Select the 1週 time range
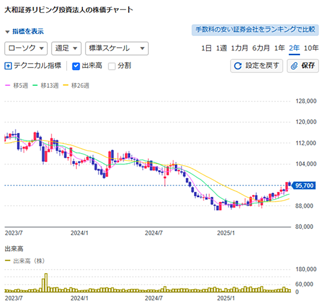 point(221,48)
